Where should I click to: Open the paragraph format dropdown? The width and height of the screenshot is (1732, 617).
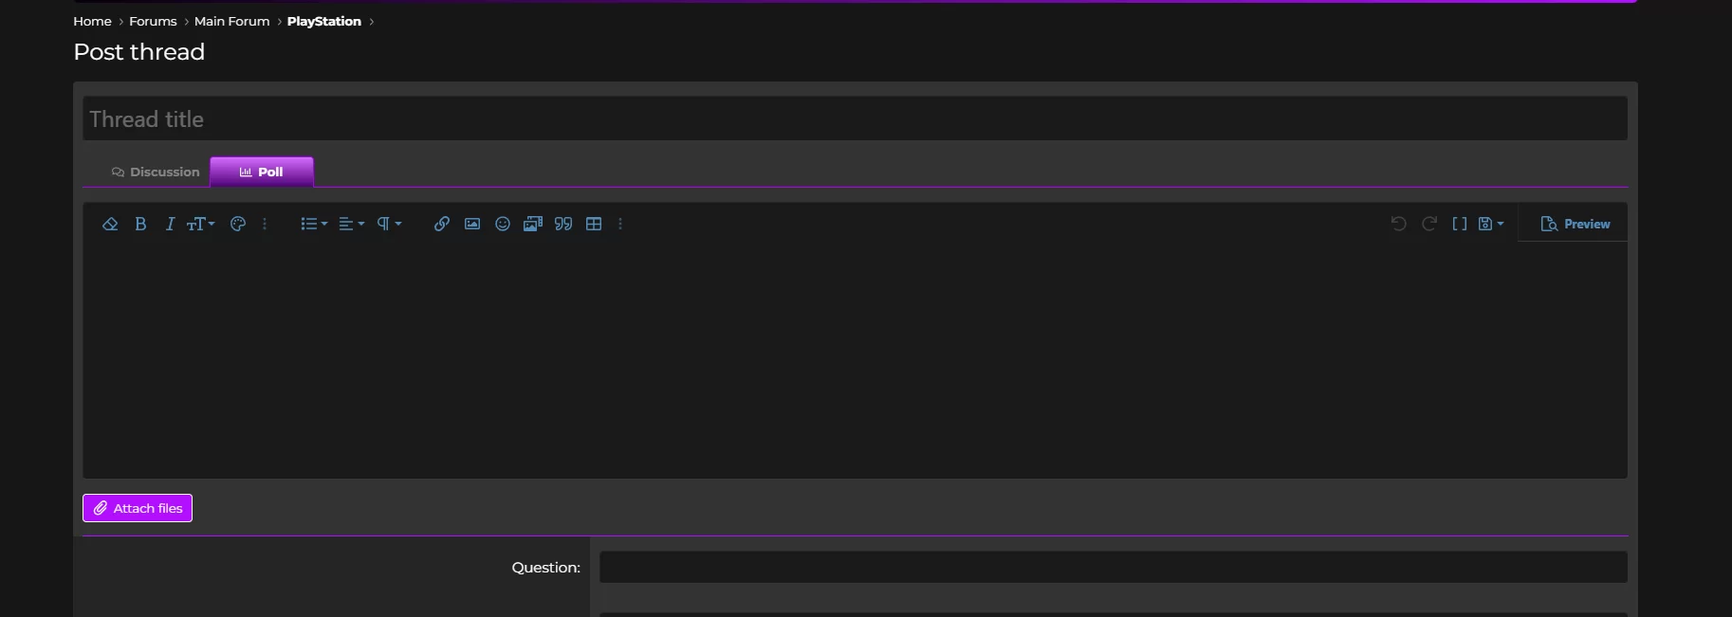pos(389,224)
